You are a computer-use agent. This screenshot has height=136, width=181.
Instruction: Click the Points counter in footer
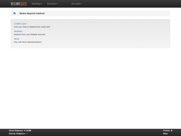coord(167,131)
